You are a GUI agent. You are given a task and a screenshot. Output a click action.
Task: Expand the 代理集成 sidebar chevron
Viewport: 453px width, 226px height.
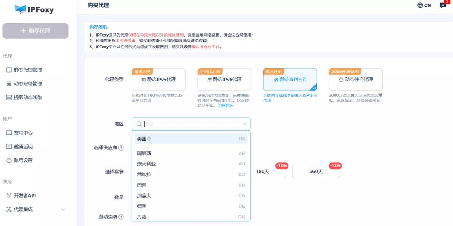63,209
